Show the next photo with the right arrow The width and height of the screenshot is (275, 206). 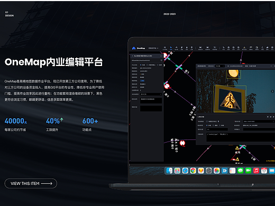click(272, 91)
